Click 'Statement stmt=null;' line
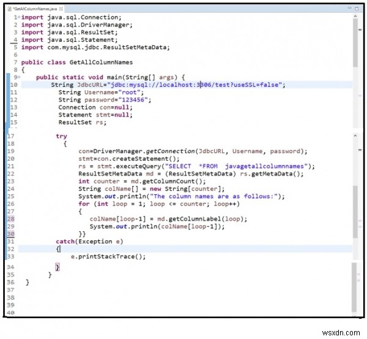The width and height of the screenshot is (367, 339). coord(95,115)
